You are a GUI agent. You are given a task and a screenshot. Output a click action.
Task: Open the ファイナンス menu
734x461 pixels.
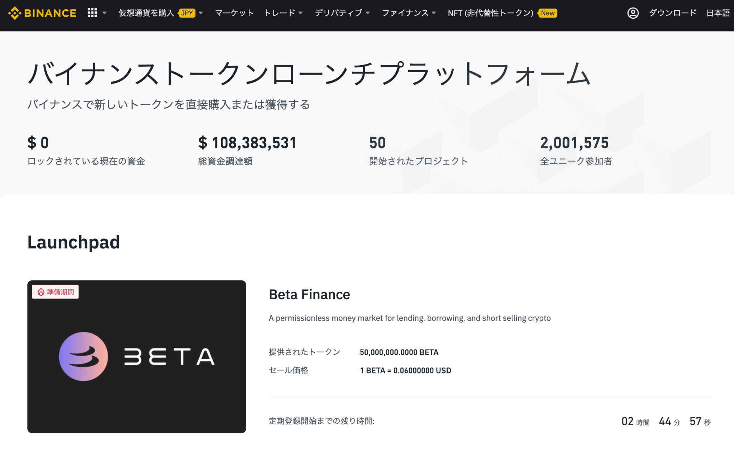(x=405, y=13)
